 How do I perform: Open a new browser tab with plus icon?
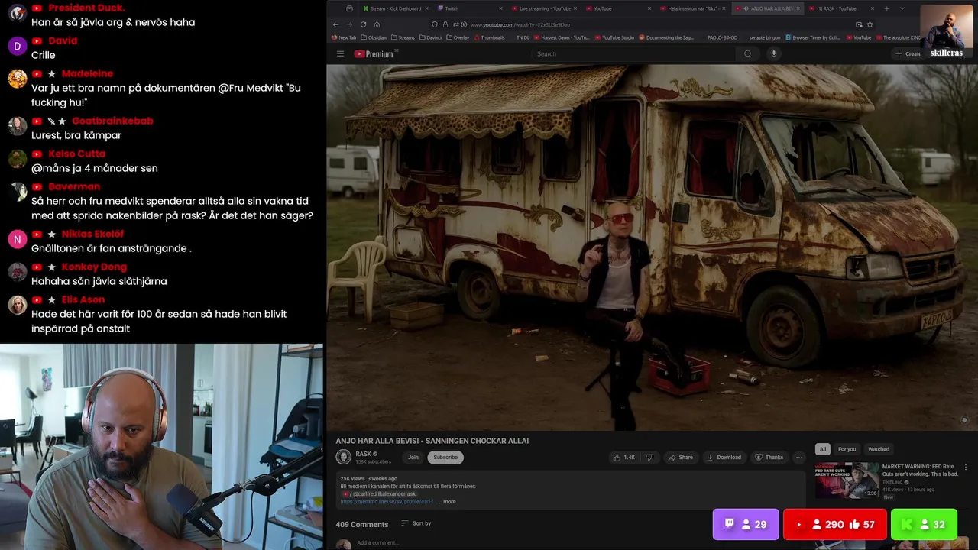pyautogui.click(x=886, y=8)
